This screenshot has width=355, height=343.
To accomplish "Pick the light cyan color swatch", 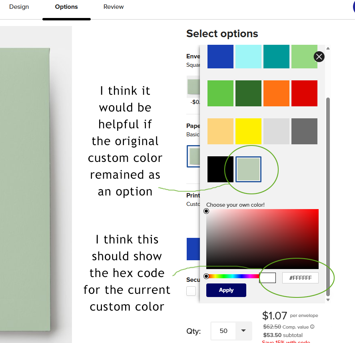I will pyautogui.click(x=248, y=56).
